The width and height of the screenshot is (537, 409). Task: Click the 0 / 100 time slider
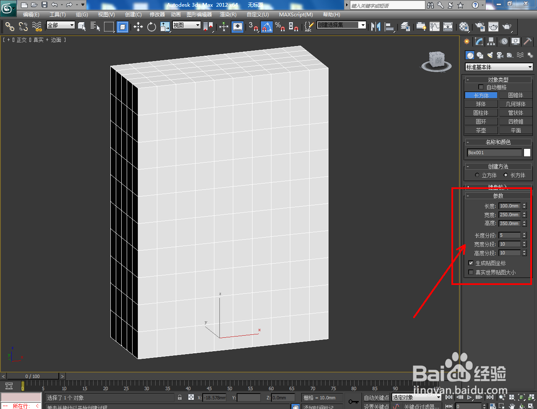coord(33,376)
